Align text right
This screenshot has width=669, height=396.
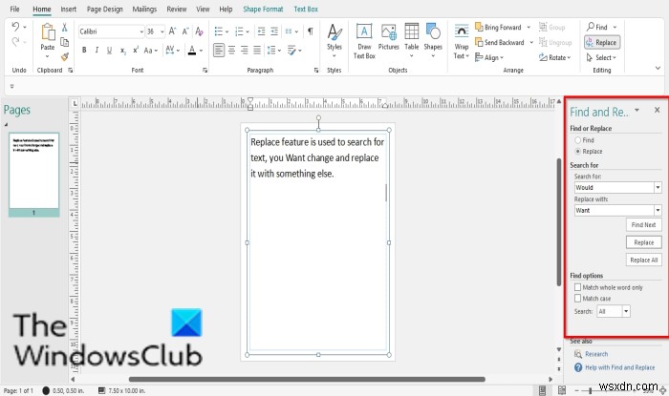(244, 51)
